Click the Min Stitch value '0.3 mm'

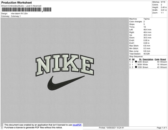(147, 48)
